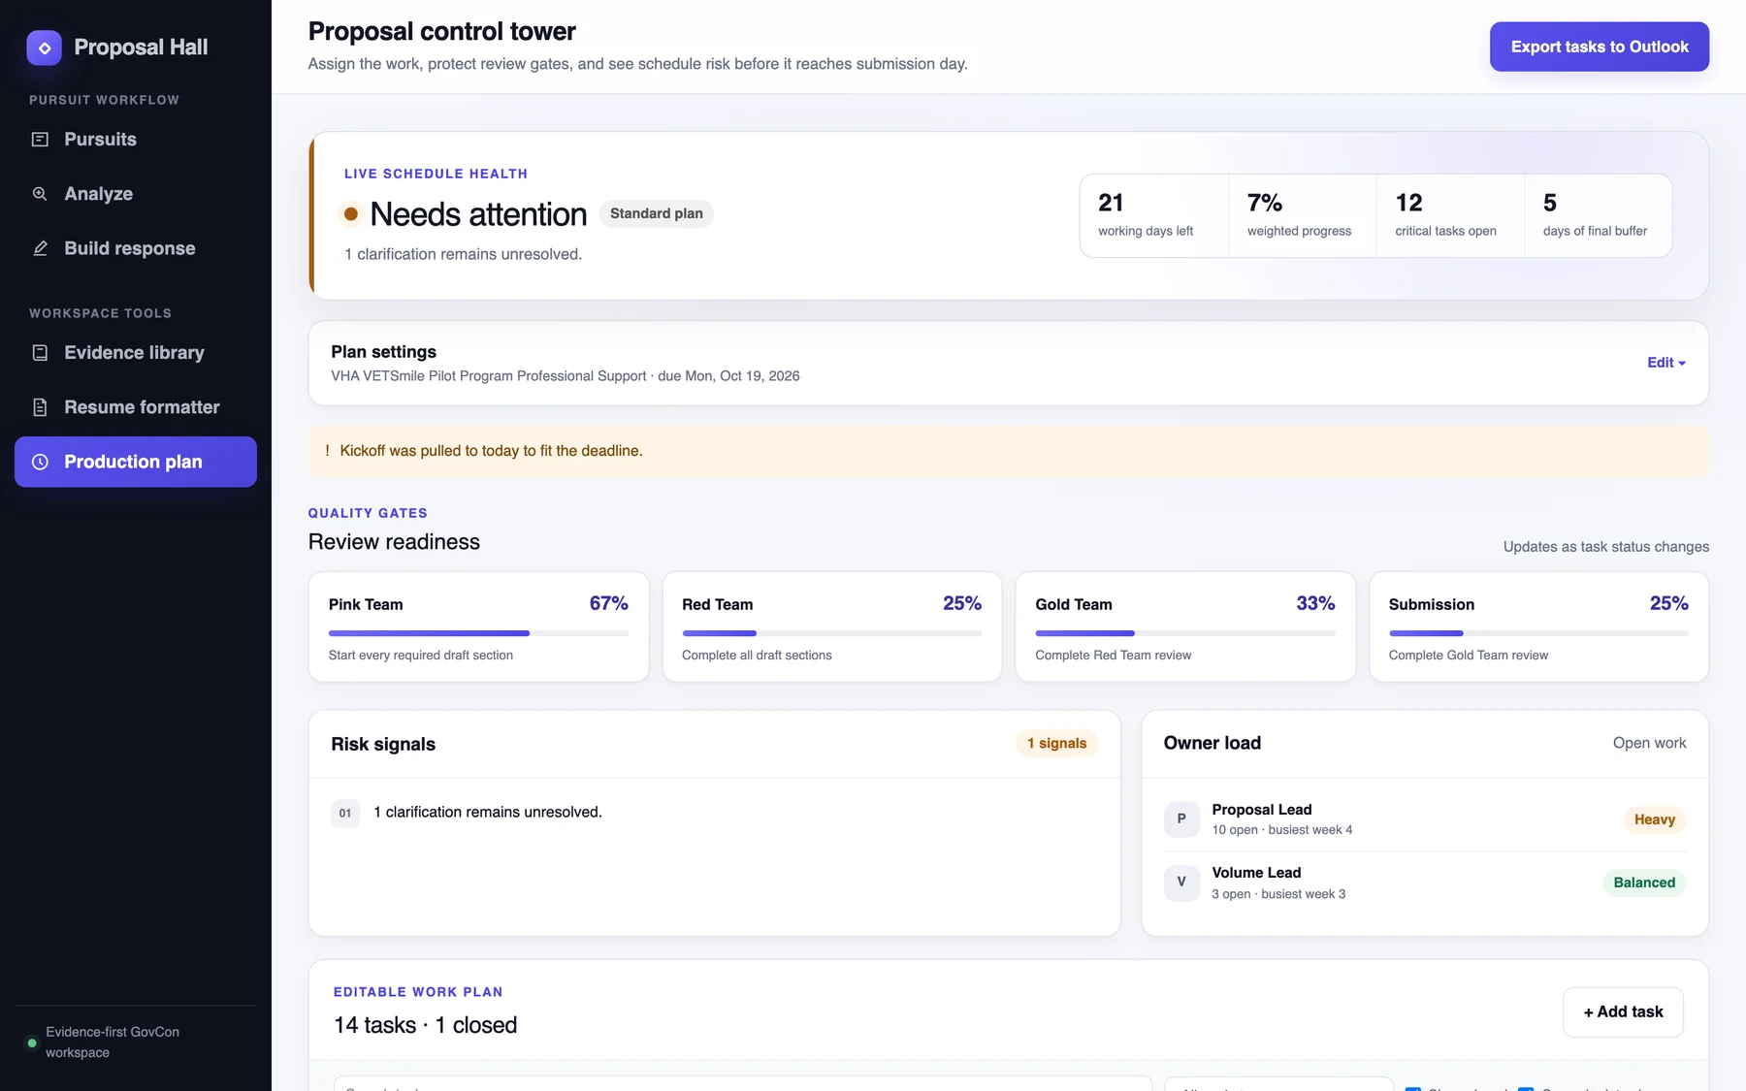
Task: Click '10 open · busiest week 4' text
Action: tap(1282, 830)
